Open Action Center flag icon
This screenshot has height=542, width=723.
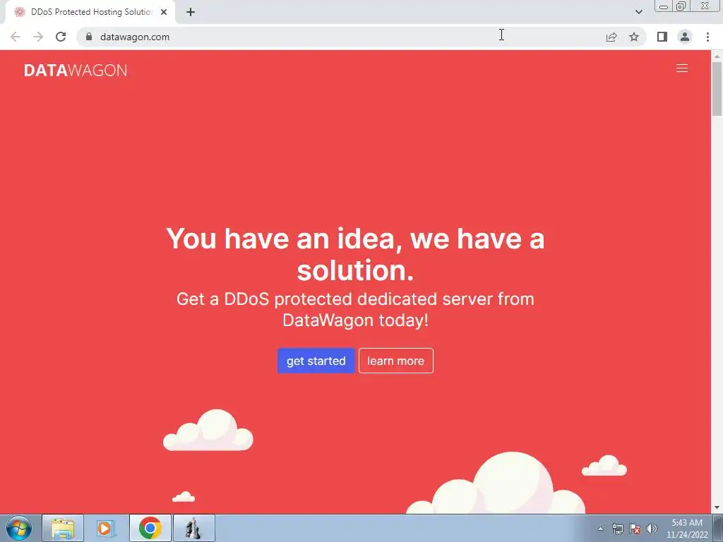coord(635,529)
